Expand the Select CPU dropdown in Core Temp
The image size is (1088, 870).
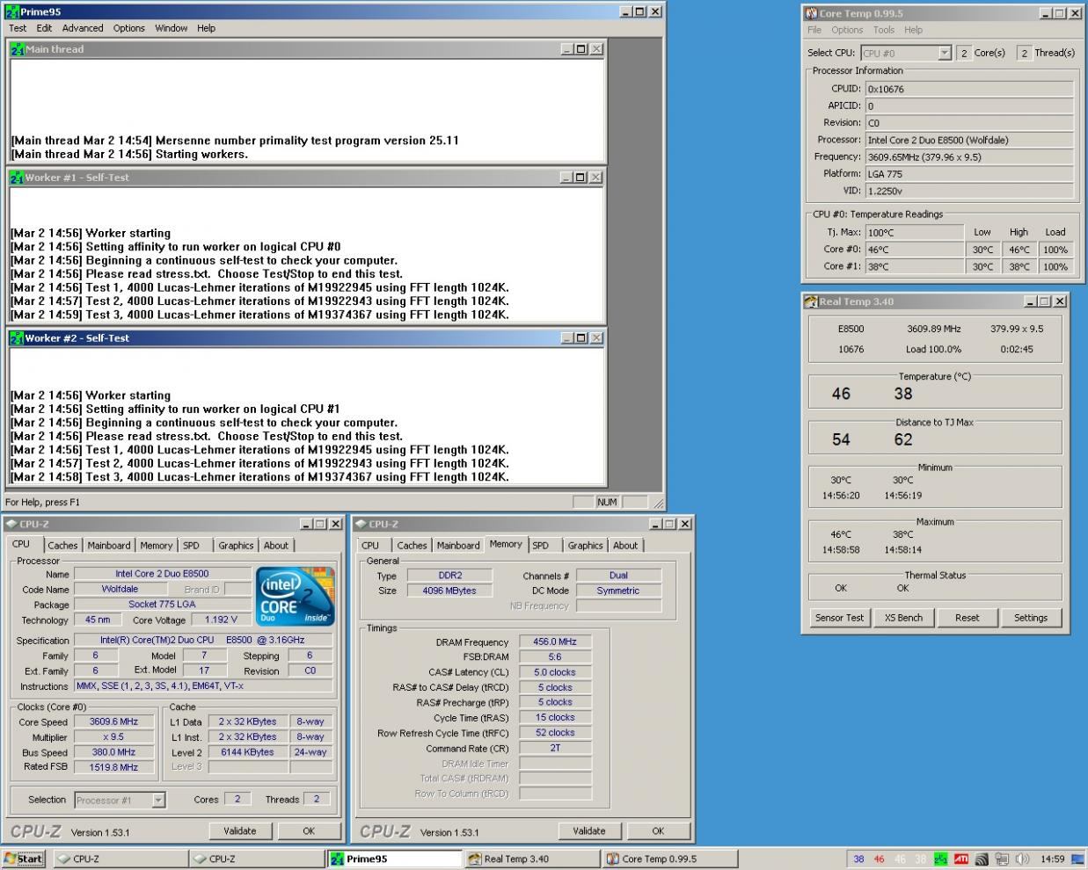click(944, 53)
